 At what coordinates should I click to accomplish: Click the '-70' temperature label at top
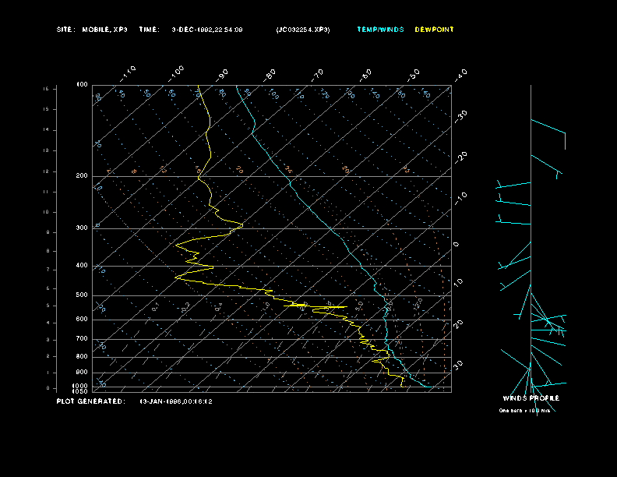pos(318,75)
